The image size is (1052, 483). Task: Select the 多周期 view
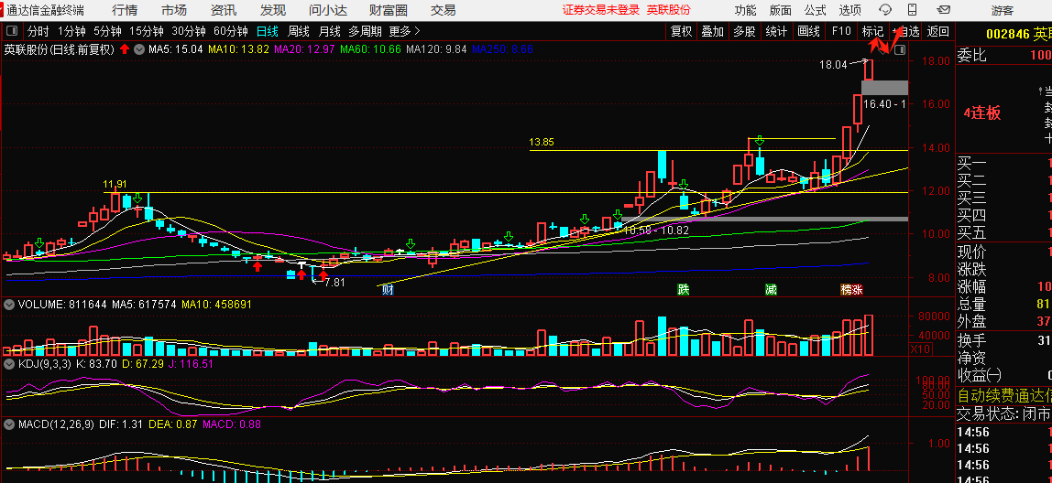[x=365, y=31]
